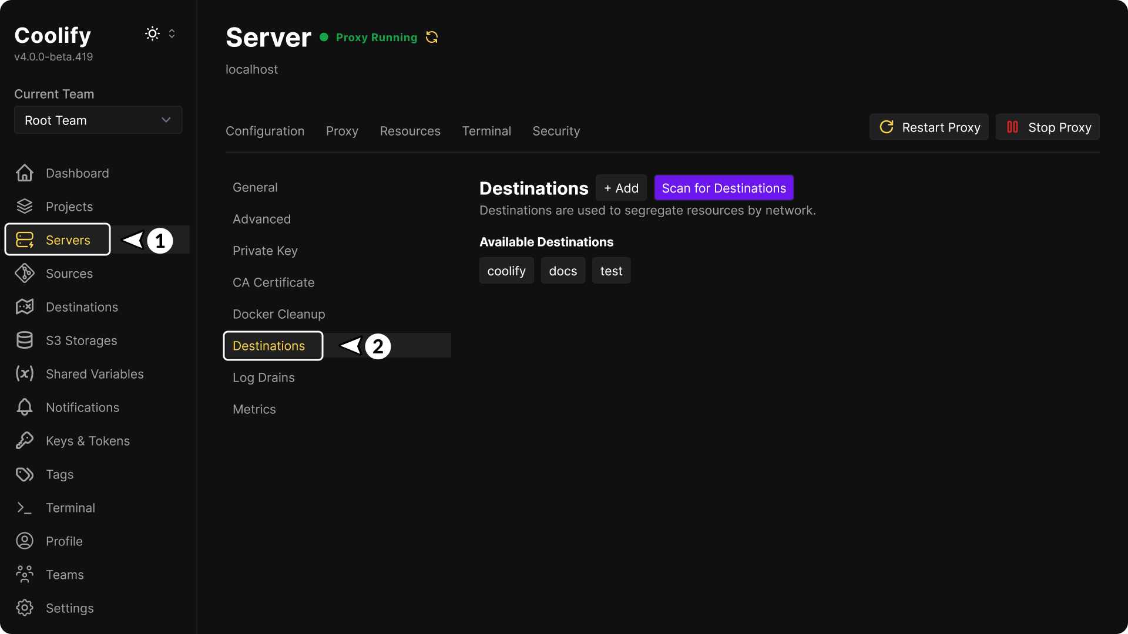Select the Shared Variables icon
Screen dimensions: 1128x634
[24, 374]
